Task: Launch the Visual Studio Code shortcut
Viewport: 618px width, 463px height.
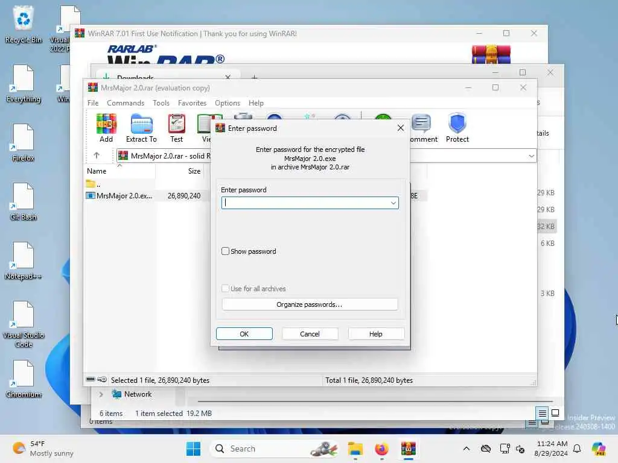Action: click(24, 325)
